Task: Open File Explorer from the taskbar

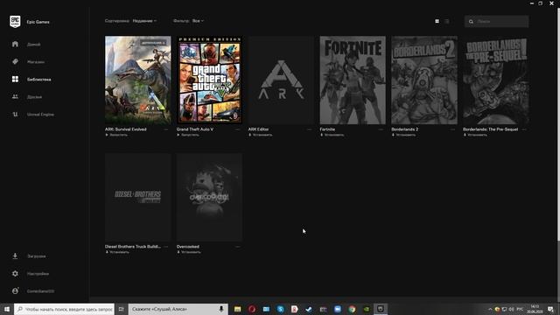Action: pyautogui.click(x=237, y=309)
